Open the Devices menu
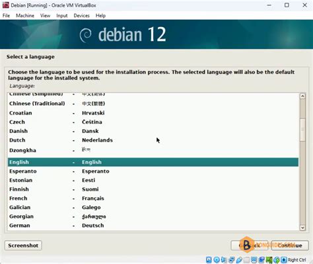 pyautogui.click(x=81, y=16)
